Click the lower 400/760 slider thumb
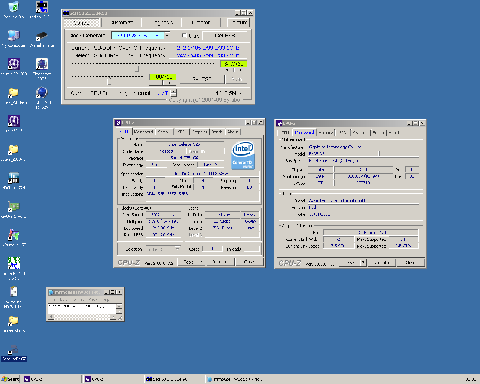Image resolution: width=480 pixels, height=384 pixels. [x=109, y=81]
